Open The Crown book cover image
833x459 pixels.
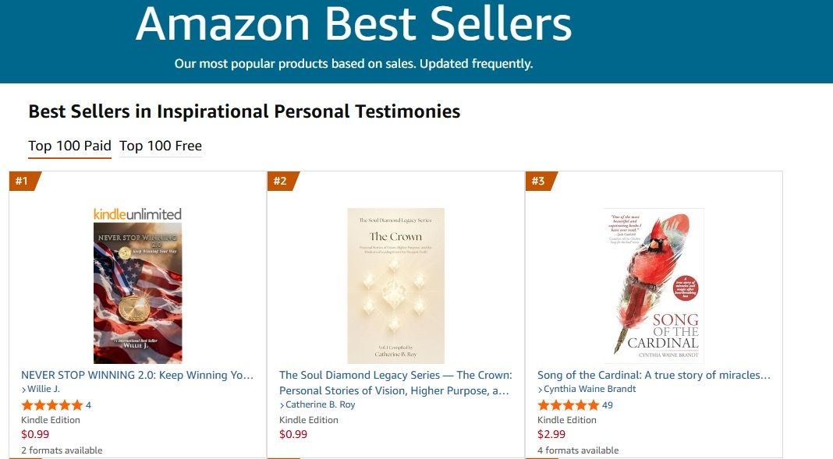point(395,285)
